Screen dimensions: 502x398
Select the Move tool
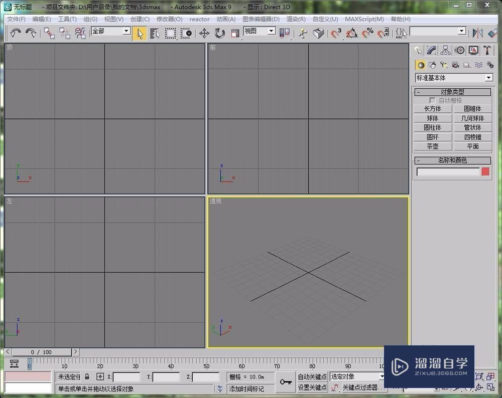pyautogui.click(x=204, y=33)
